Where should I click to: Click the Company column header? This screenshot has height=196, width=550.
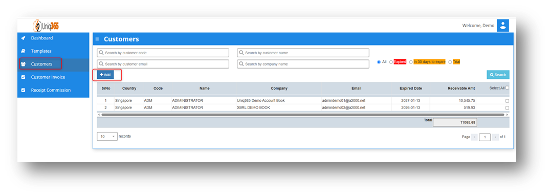pos(279,89)
